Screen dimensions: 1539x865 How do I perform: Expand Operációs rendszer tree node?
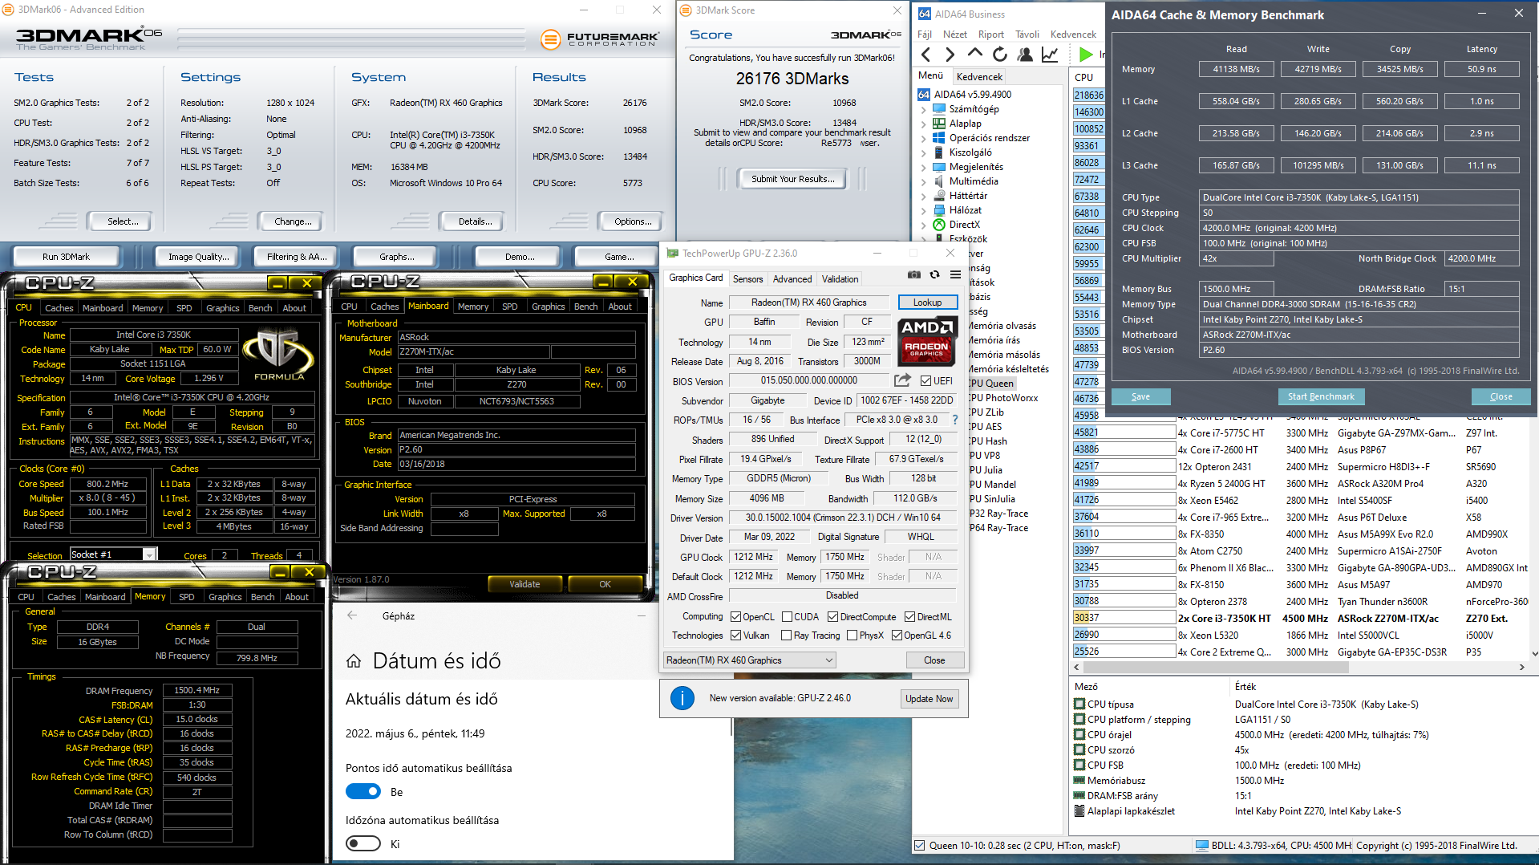[923, 138]
